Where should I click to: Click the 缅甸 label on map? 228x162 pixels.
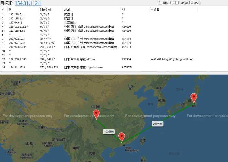[76, 148]
